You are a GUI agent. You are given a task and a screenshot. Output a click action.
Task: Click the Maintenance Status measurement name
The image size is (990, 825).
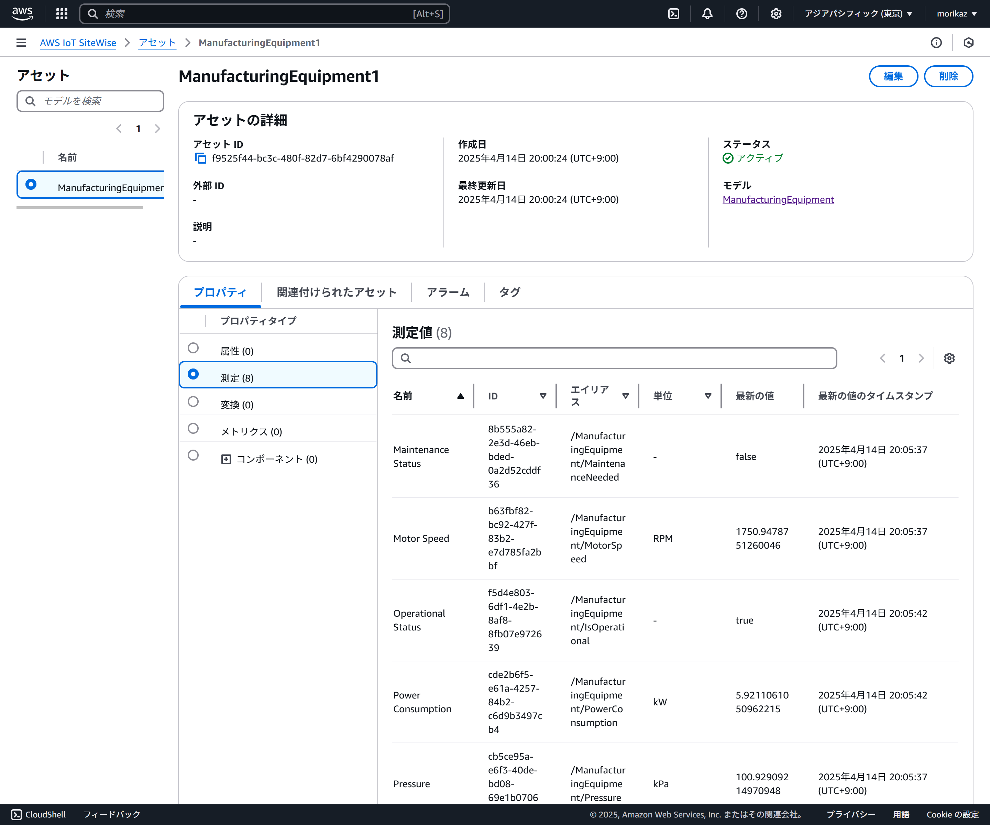click(421, 457)
